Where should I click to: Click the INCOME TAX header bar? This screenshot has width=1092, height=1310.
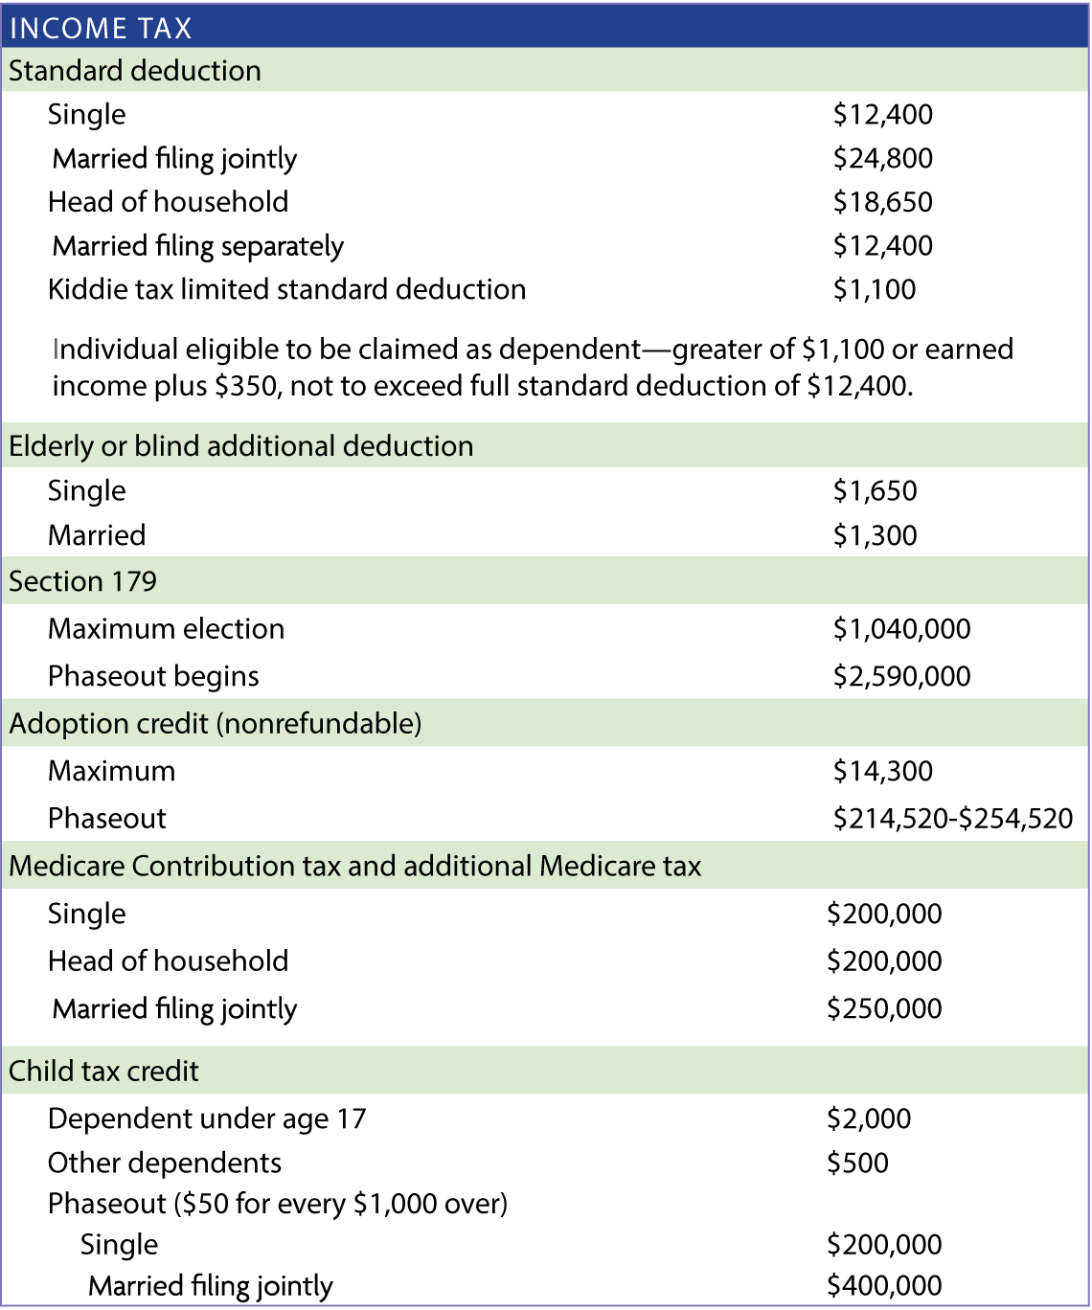(545, 27)
